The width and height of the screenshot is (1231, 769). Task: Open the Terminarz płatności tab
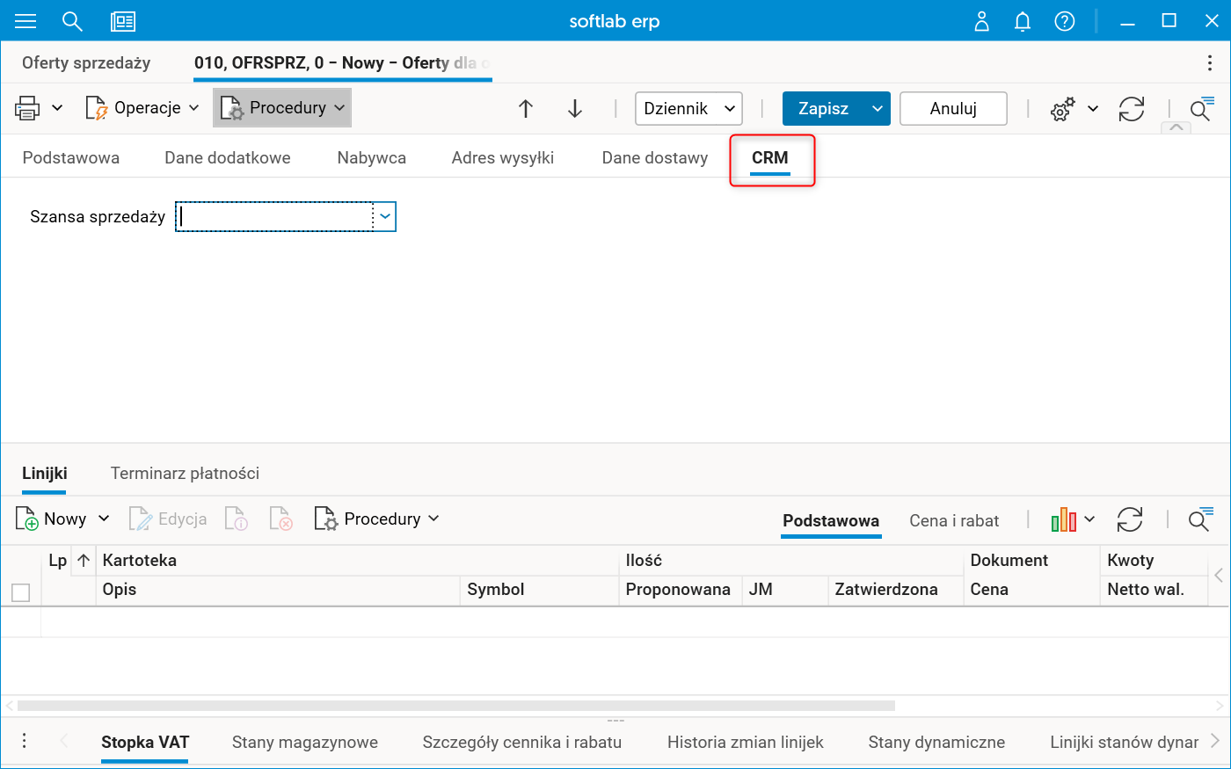coord(185,473)
